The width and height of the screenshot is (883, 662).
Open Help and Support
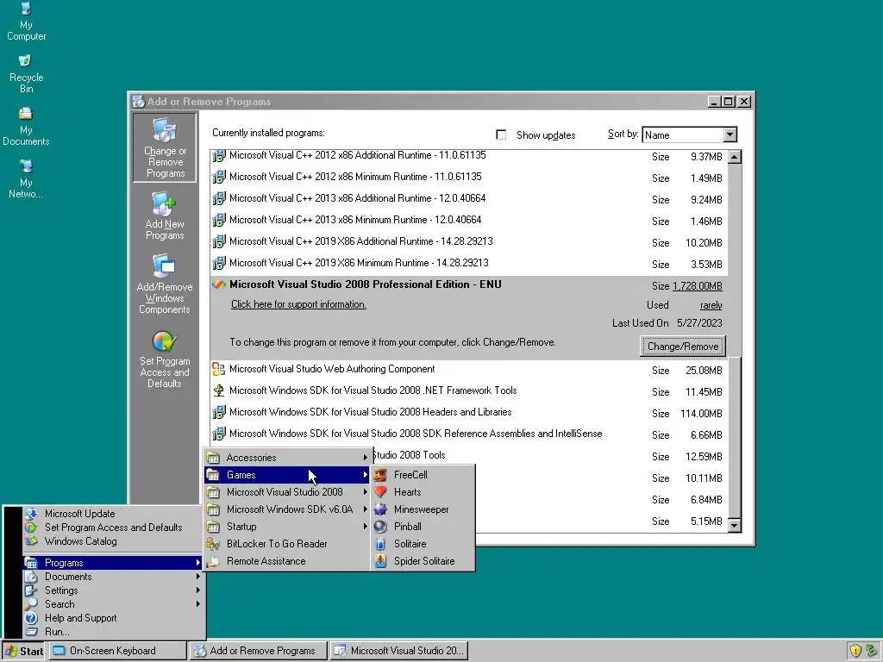pos(113,618)
